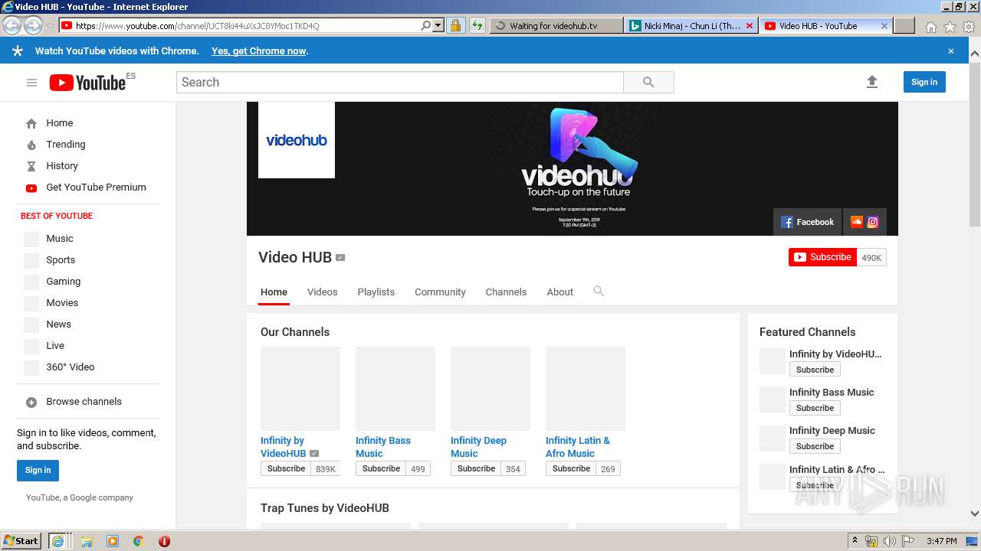The width and height of the screenshot is (981, 551).
Task: Dismiss the Chrome promo banner
Action: [x=951, y=51]
